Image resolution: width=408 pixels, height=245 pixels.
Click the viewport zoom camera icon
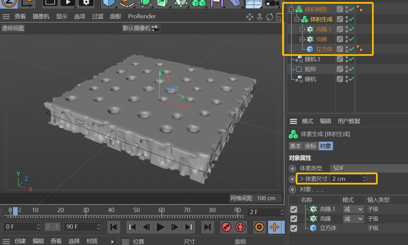point(260,17)
